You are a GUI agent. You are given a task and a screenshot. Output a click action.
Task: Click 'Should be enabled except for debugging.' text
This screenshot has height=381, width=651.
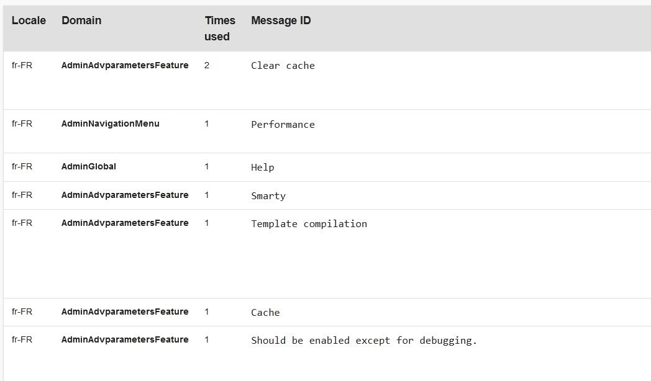(364, 341)
